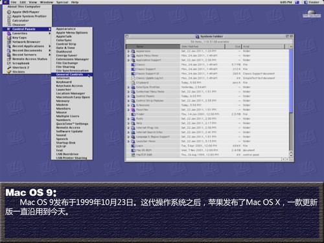
Task: Select the Launcher Items folder row
Action: [x=207, y=141]
